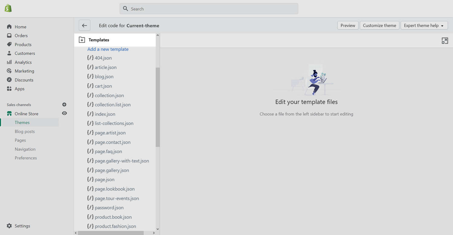This screenshot has height=235, width=453.
Task: Open the Expert theme help dropdown
Action: click(x=424, y=25)
